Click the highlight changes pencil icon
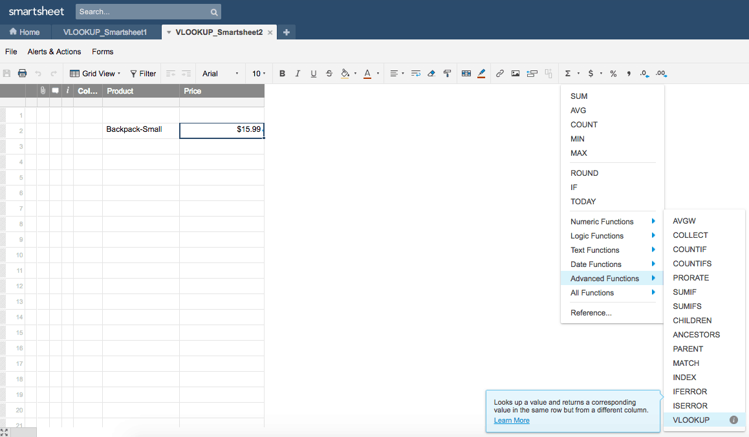749x437 pixels. [x=481, y=74]
